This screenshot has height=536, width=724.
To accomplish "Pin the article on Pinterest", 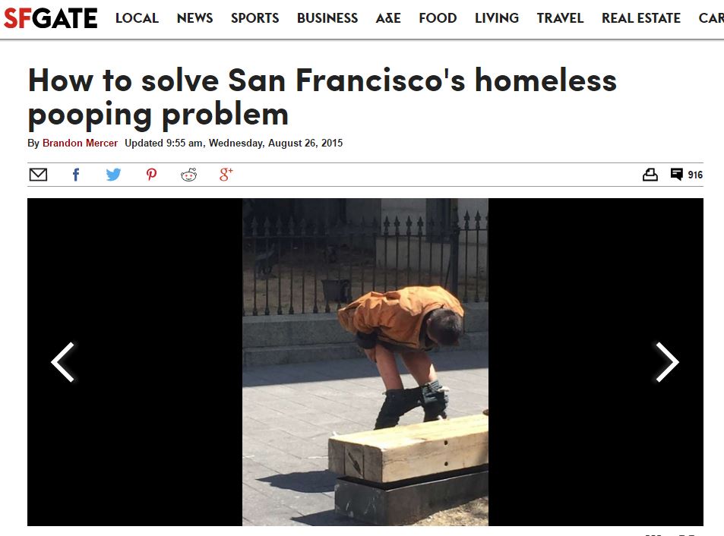I will pyautogui.click(x=151, y=175).
